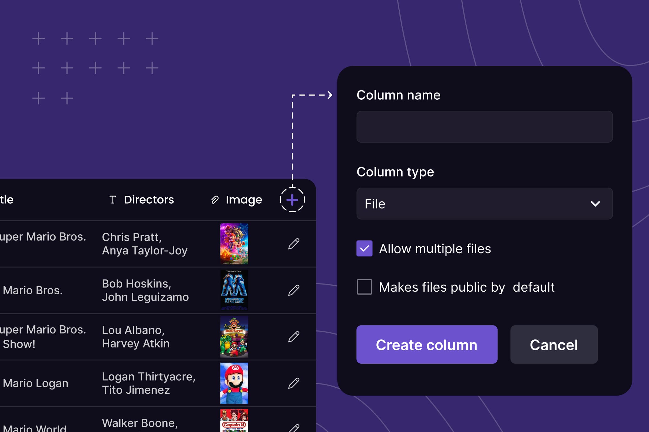Open the Bob Hoskins row poster thumbnail
The width and height of the screenshot is (649, 432).
point(234,290)
